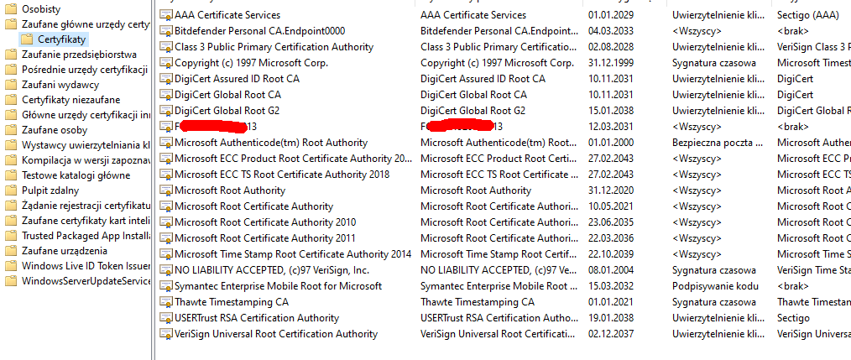
Task: Click USERTrust RSA issuer column cell
Action: tap(499, 318)
